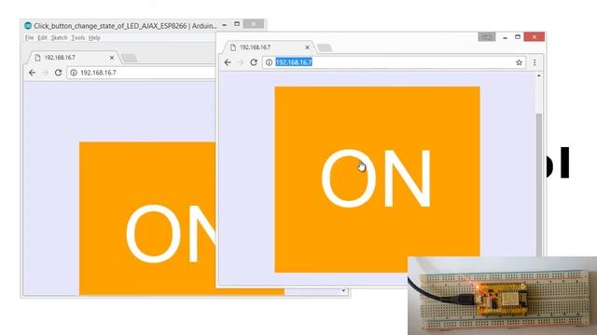
Task: Open the File menu in Arduino window
Action: (x=29, y=37)
